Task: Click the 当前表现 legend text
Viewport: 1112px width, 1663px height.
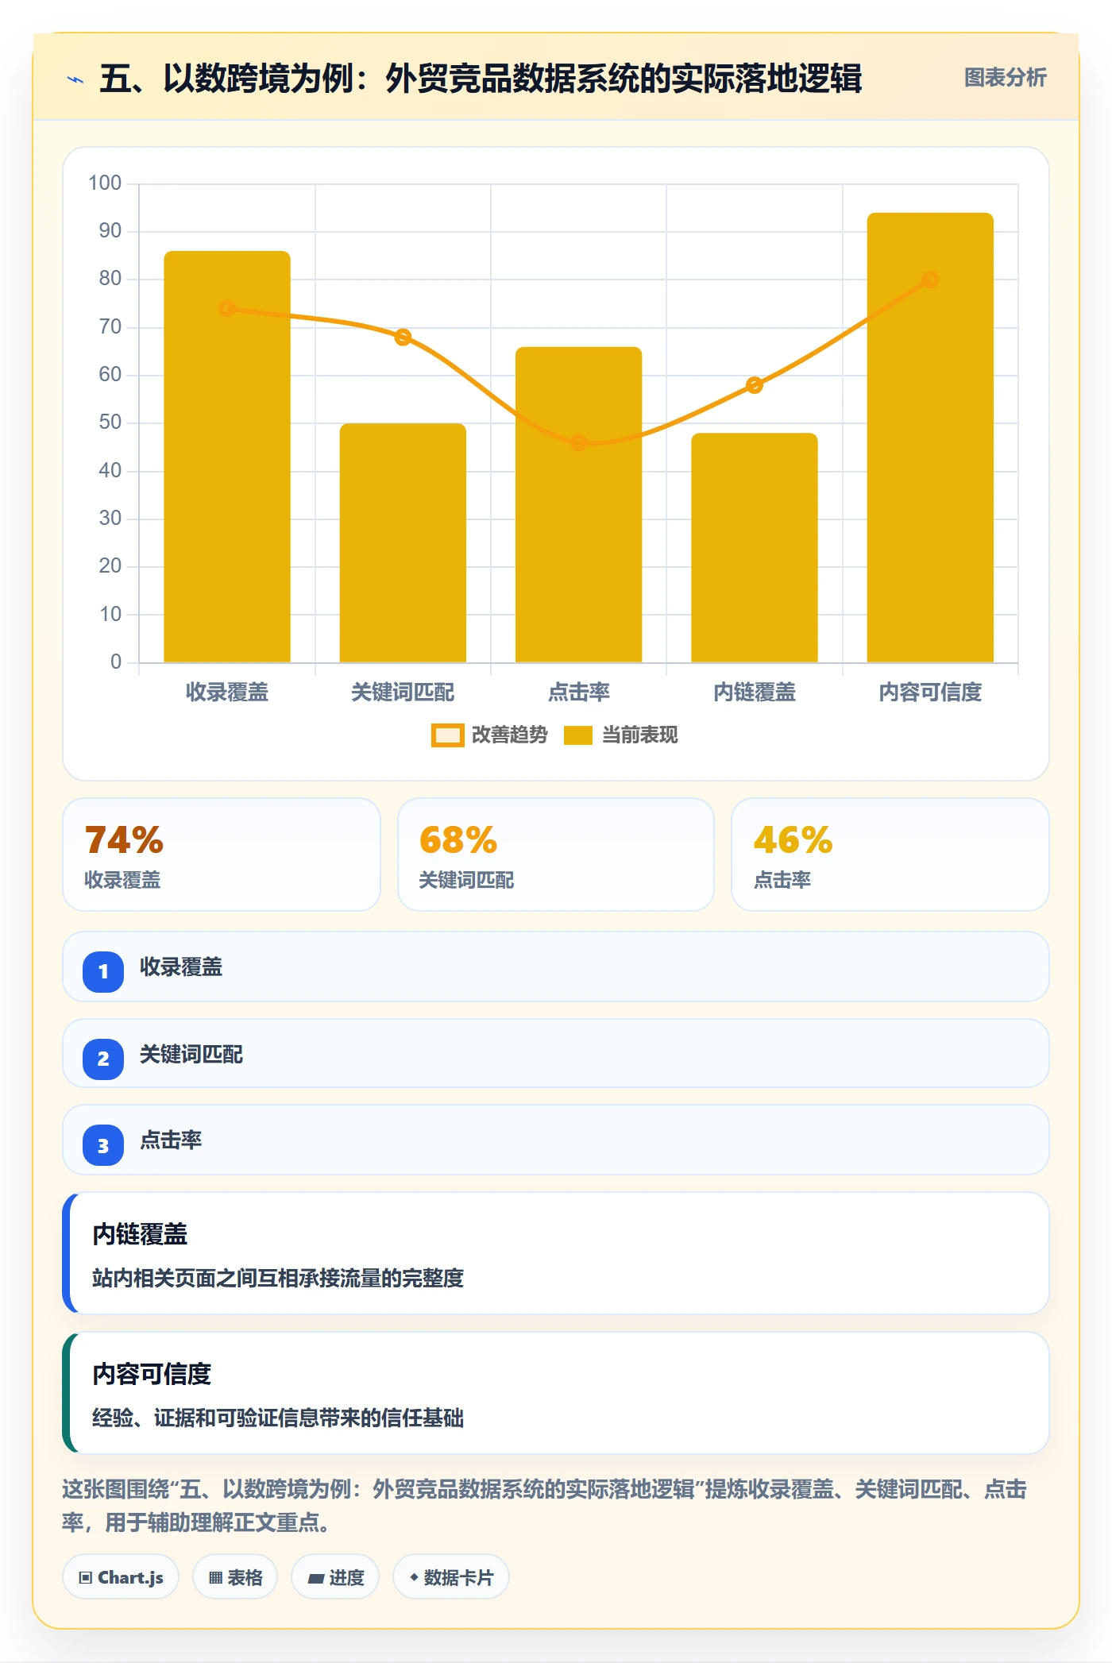Action: pos(639,735)
